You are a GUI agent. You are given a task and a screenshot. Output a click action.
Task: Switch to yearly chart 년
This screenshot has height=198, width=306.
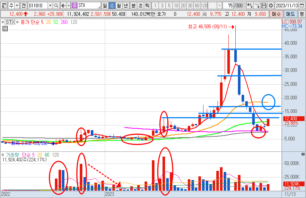126,5
